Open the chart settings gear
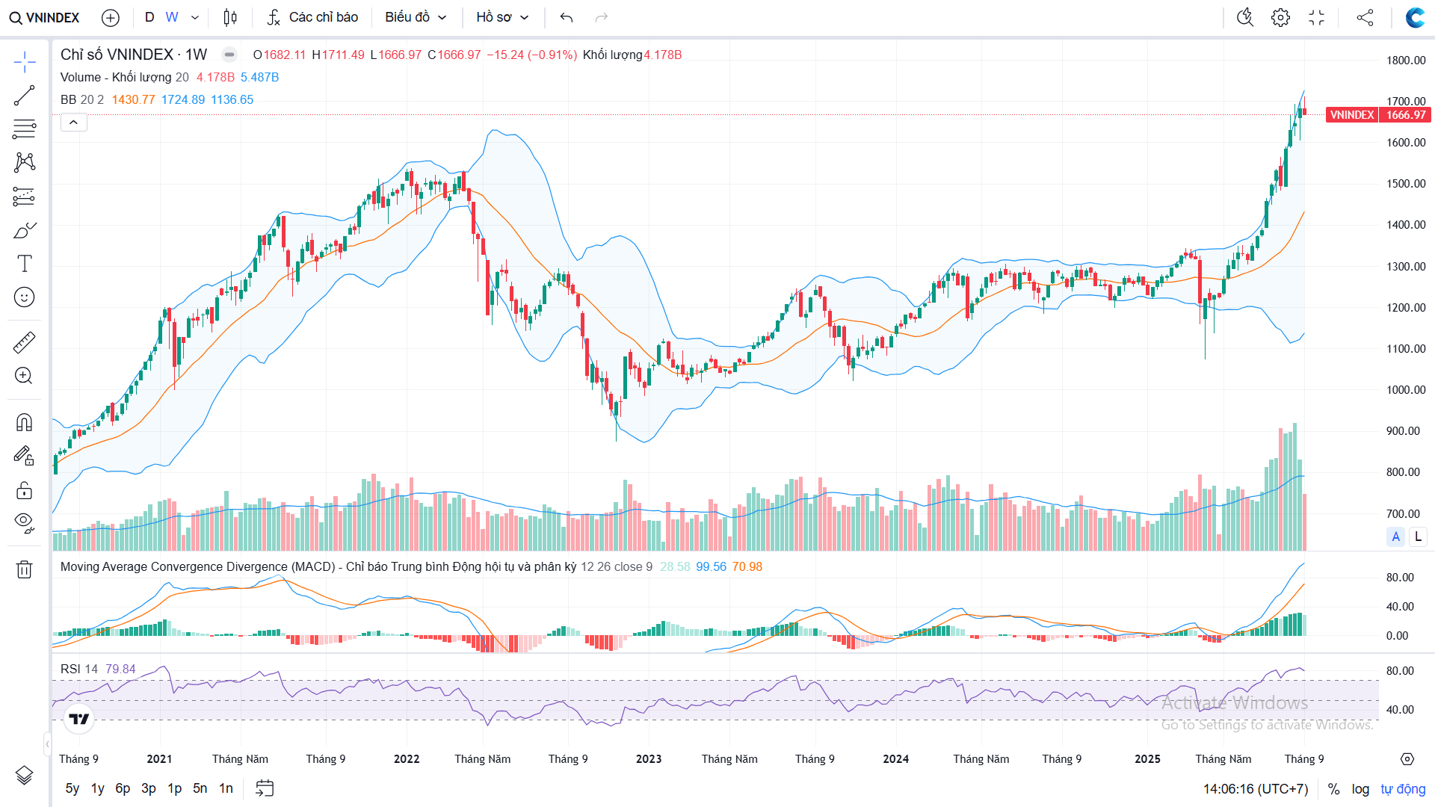The width and height of the screenshot is (1435, 807). pyautogui.click(x=1280, y=17)
